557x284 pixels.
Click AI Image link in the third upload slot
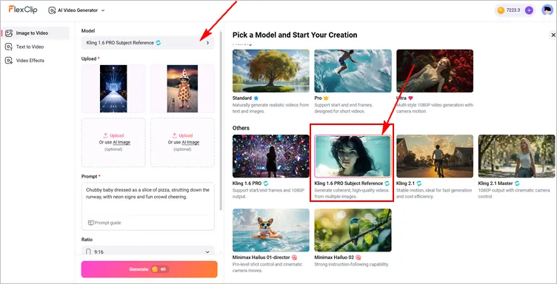(x=121, y=142)
